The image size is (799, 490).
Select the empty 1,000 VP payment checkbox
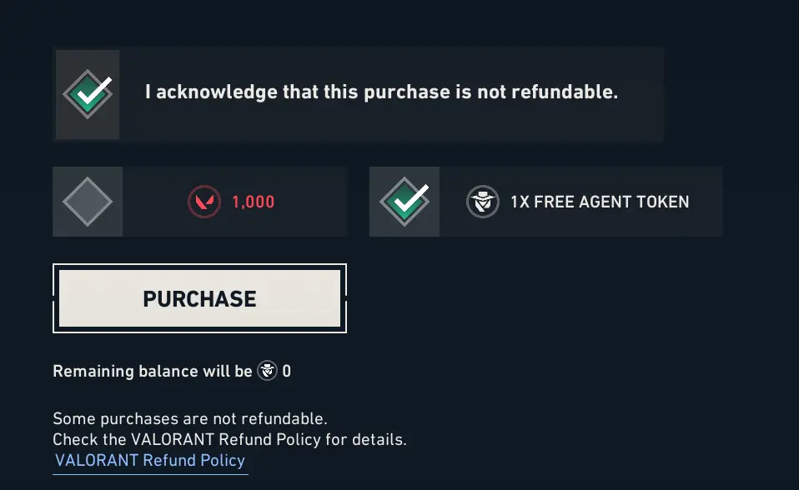(x=87, y=202)
